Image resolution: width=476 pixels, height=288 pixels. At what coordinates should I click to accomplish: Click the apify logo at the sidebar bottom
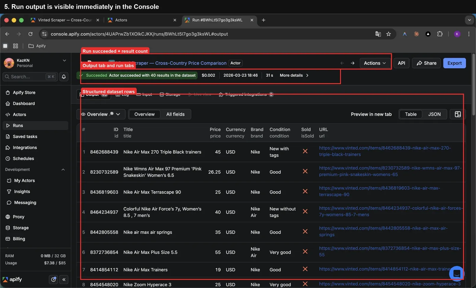(x=12, y=279)
